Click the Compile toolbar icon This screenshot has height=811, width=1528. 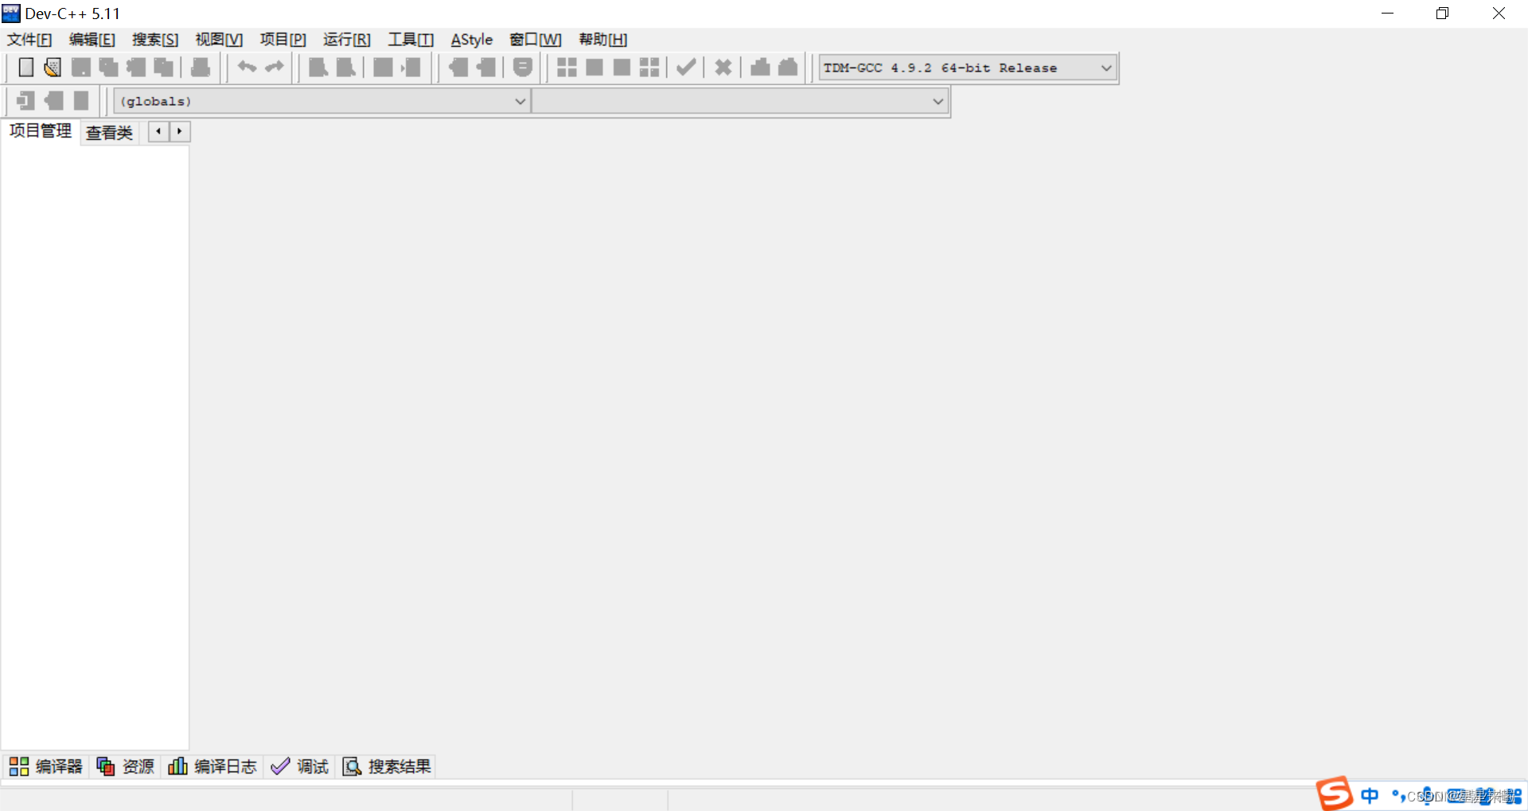coord(567,68)
